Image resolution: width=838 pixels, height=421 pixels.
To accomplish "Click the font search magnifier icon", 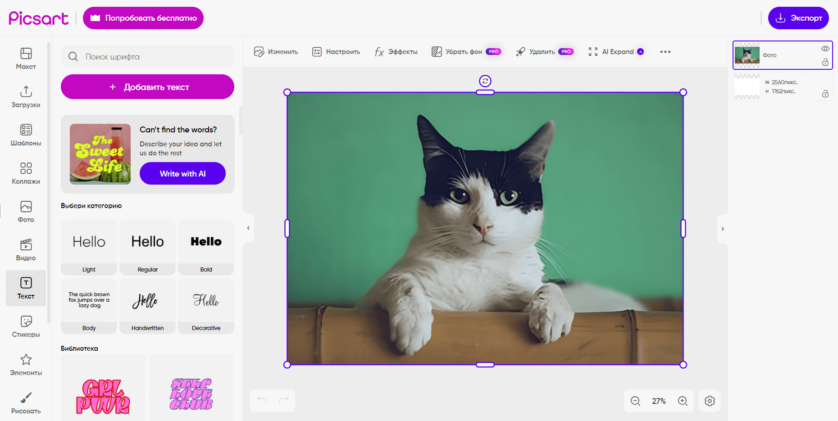I will click(x=73, y=56).
